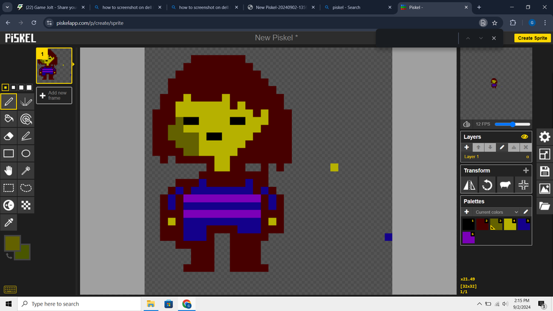Open keyboard shortcuts cheatsheet icon
Viewport: 553px width, 311px height.
tap(10, 289)
